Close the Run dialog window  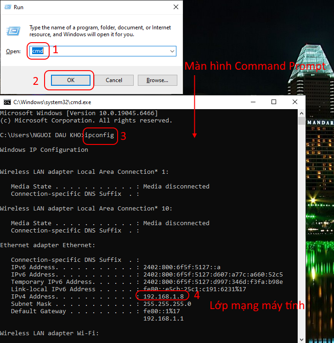[176, 7]
